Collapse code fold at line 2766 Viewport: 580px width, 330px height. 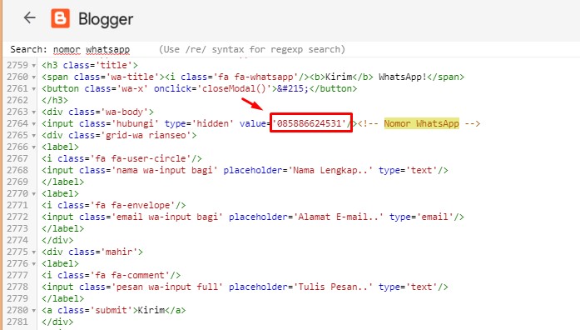click(33, 147)
